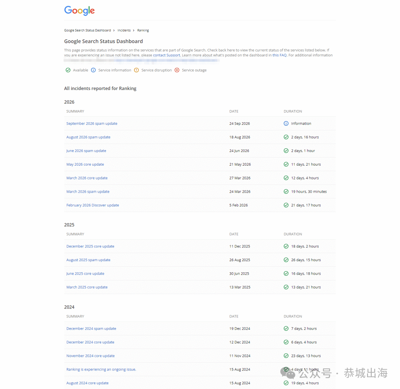Select the date 11 Dec 2025

[240, 246]
